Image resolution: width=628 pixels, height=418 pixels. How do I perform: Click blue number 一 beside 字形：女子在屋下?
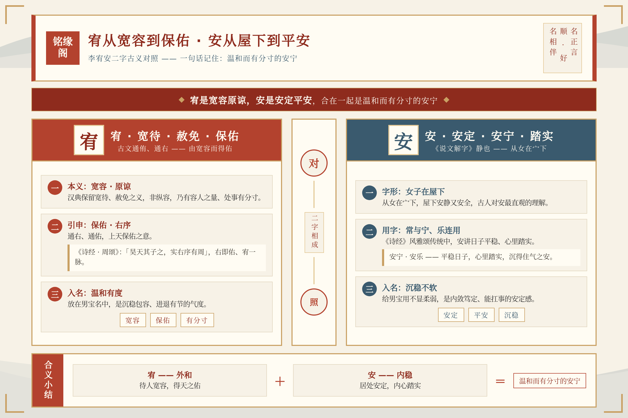coord(369,193)
